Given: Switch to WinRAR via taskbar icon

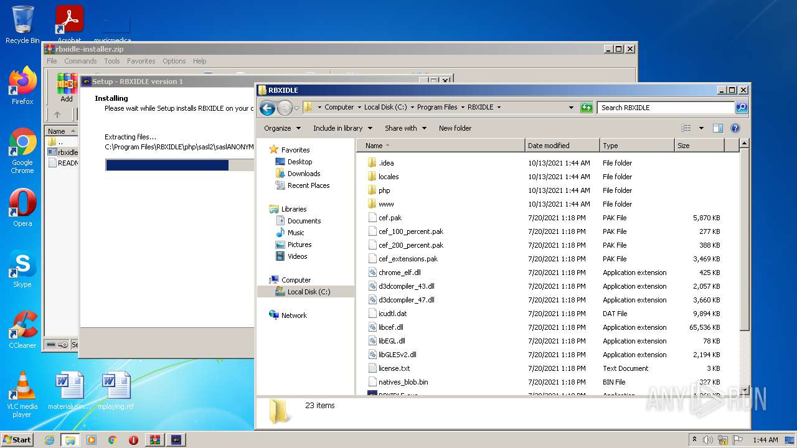Looking at the screenshot, I should [x=154, y=440].
